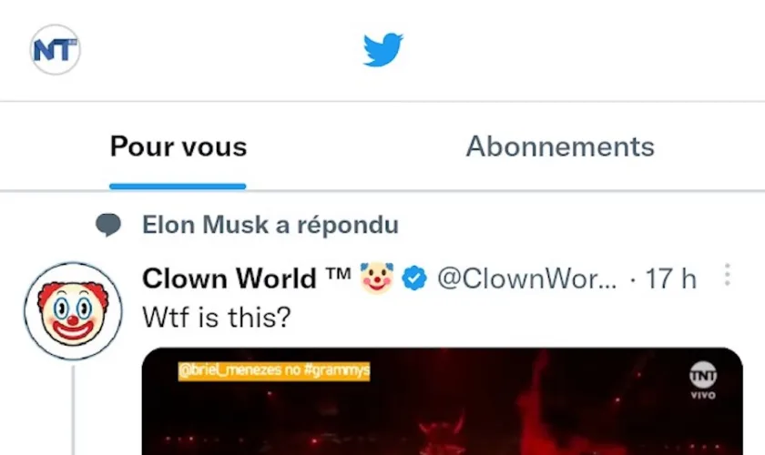Click the thread line below the clown avatar
Screen dimensions: 765x455
tap(73, 409)
